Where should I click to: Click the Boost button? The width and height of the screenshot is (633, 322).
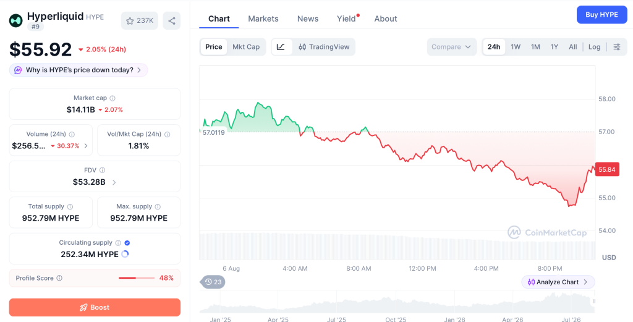[x=95, y=307]
